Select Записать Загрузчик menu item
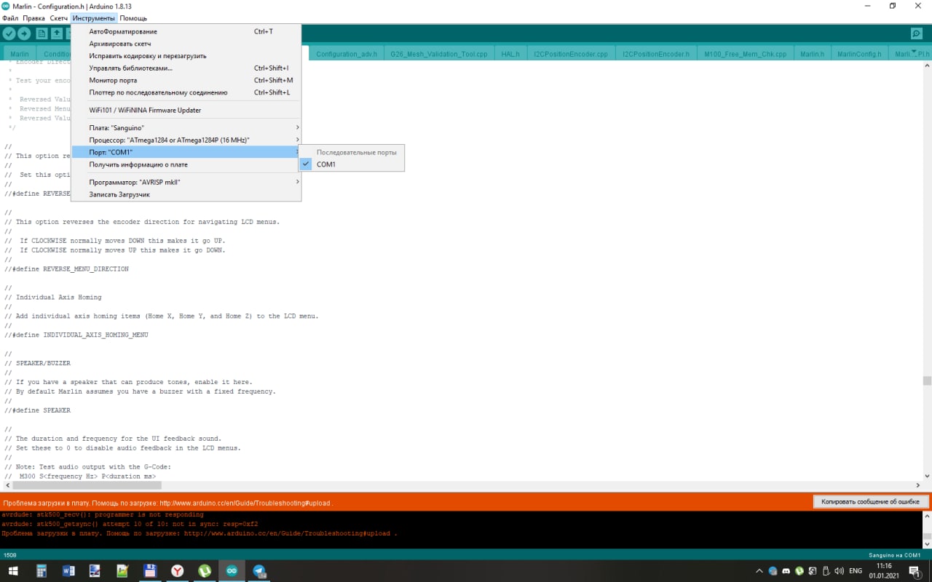The image size is (932, 582). click(186, 194)
